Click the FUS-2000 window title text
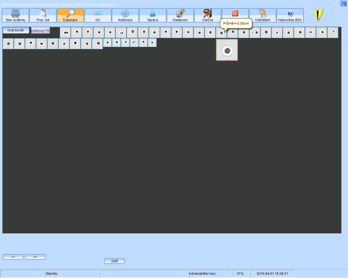 pos(58,5)
